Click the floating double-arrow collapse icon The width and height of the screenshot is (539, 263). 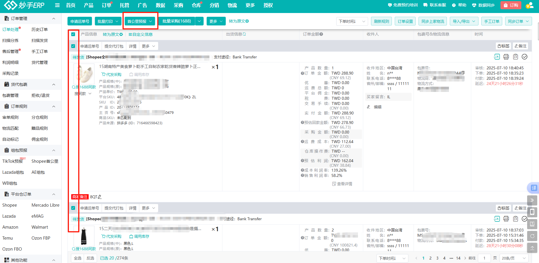tap(532, 200)
